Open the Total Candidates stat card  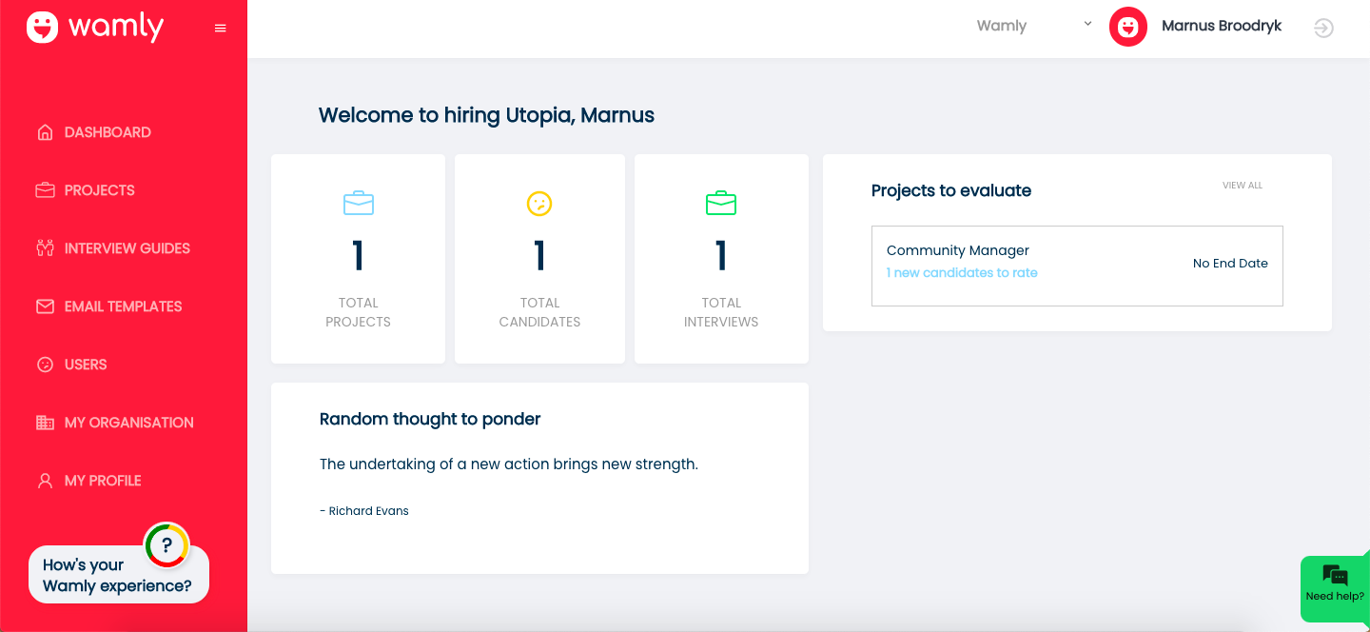(539, 258)
